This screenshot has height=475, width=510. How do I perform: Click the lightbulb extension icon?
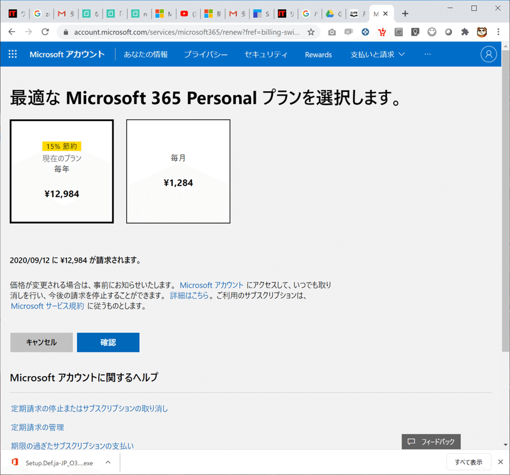tap(414, 32)
